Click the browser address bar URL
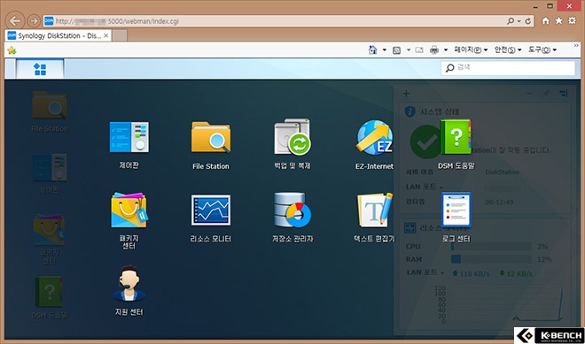The width and height of the screenshot is (585, 344). (117, 21)
